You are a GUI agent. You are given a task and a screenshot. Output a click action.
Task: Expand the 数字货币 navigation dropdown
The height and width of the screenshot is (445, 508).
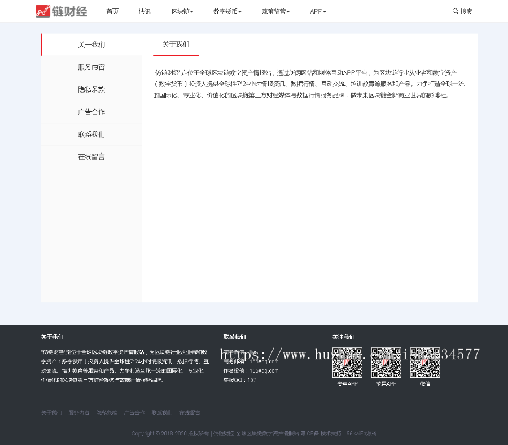tap(227, 11)
